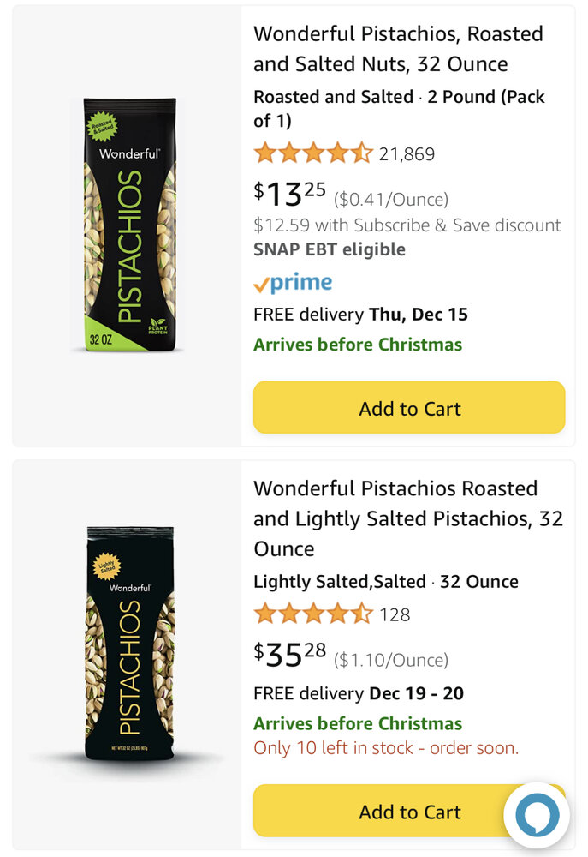
Task: Open the Roasted and Salted pistachios product image
Action: (x=129, y=225)
